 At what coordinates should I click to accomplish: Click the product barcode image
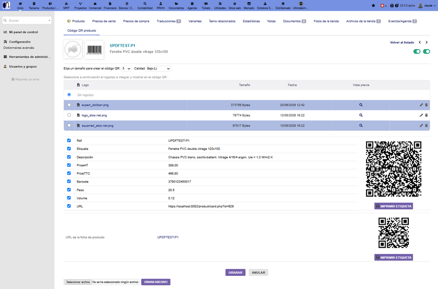tap(94, 50)
